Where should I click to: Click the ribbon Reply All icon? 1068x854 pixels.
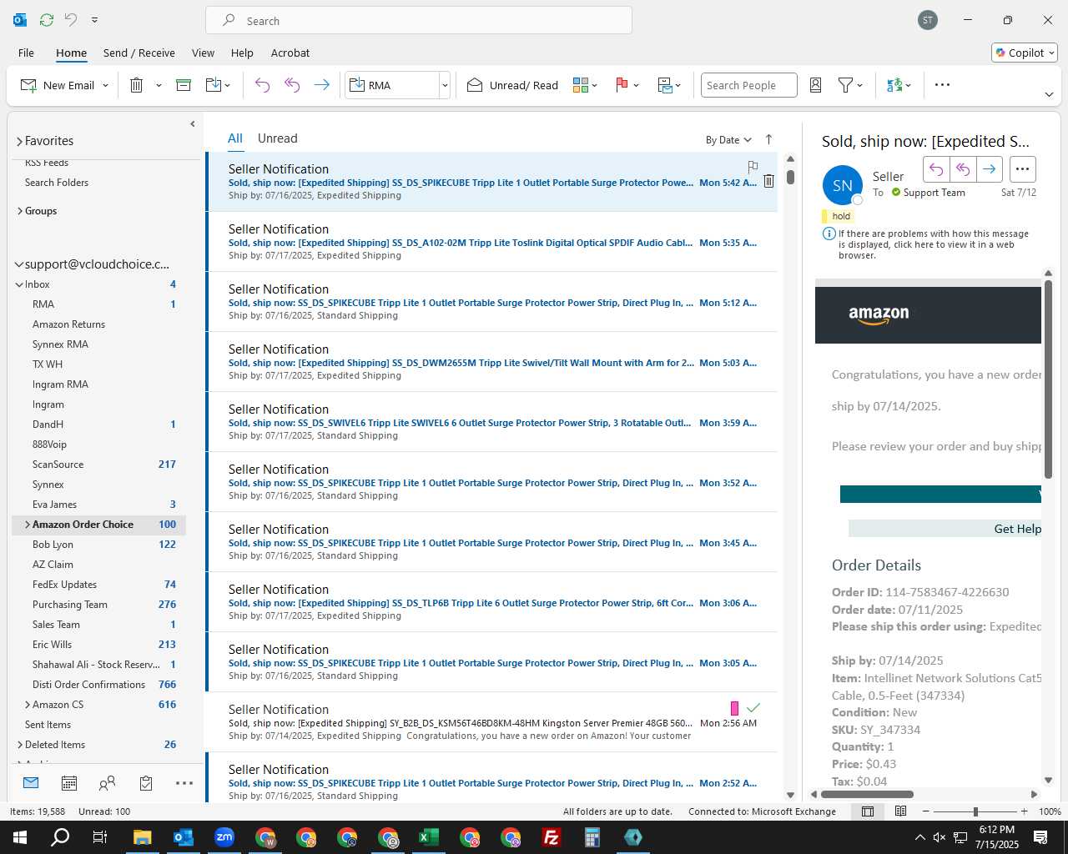tap(292, 85)
